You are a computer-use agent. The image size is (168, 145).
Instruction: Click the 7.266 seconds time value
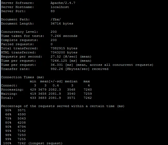pyautogui.click(x=64, y=36)
